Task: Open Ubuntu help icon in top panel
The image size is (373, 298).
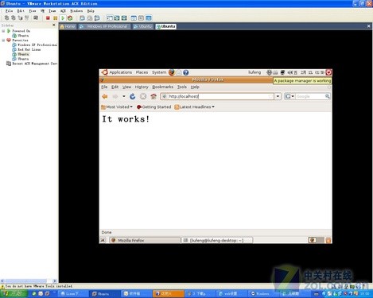Action: tap(186, 72)
